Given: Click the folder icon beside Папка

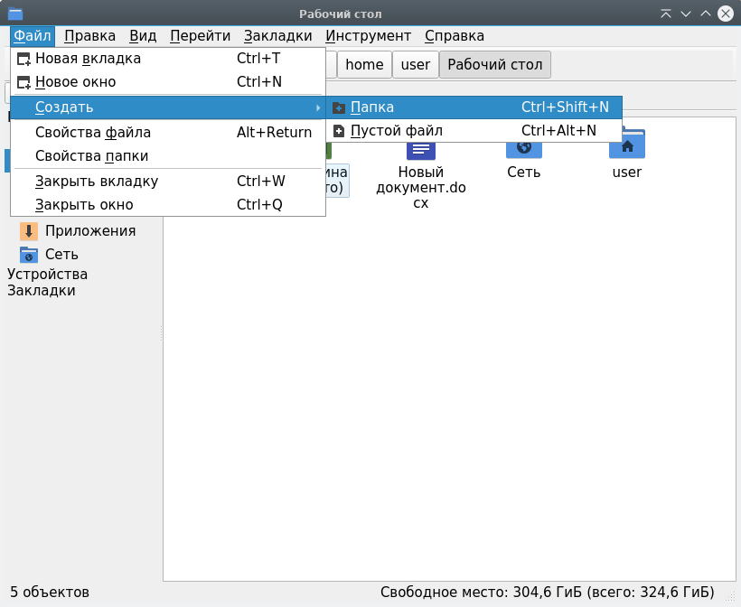Looking at the screenshot, I should click(x=339, y=107).
